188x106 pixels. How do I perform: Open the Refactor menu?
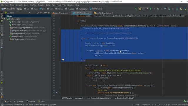point(41,5)
